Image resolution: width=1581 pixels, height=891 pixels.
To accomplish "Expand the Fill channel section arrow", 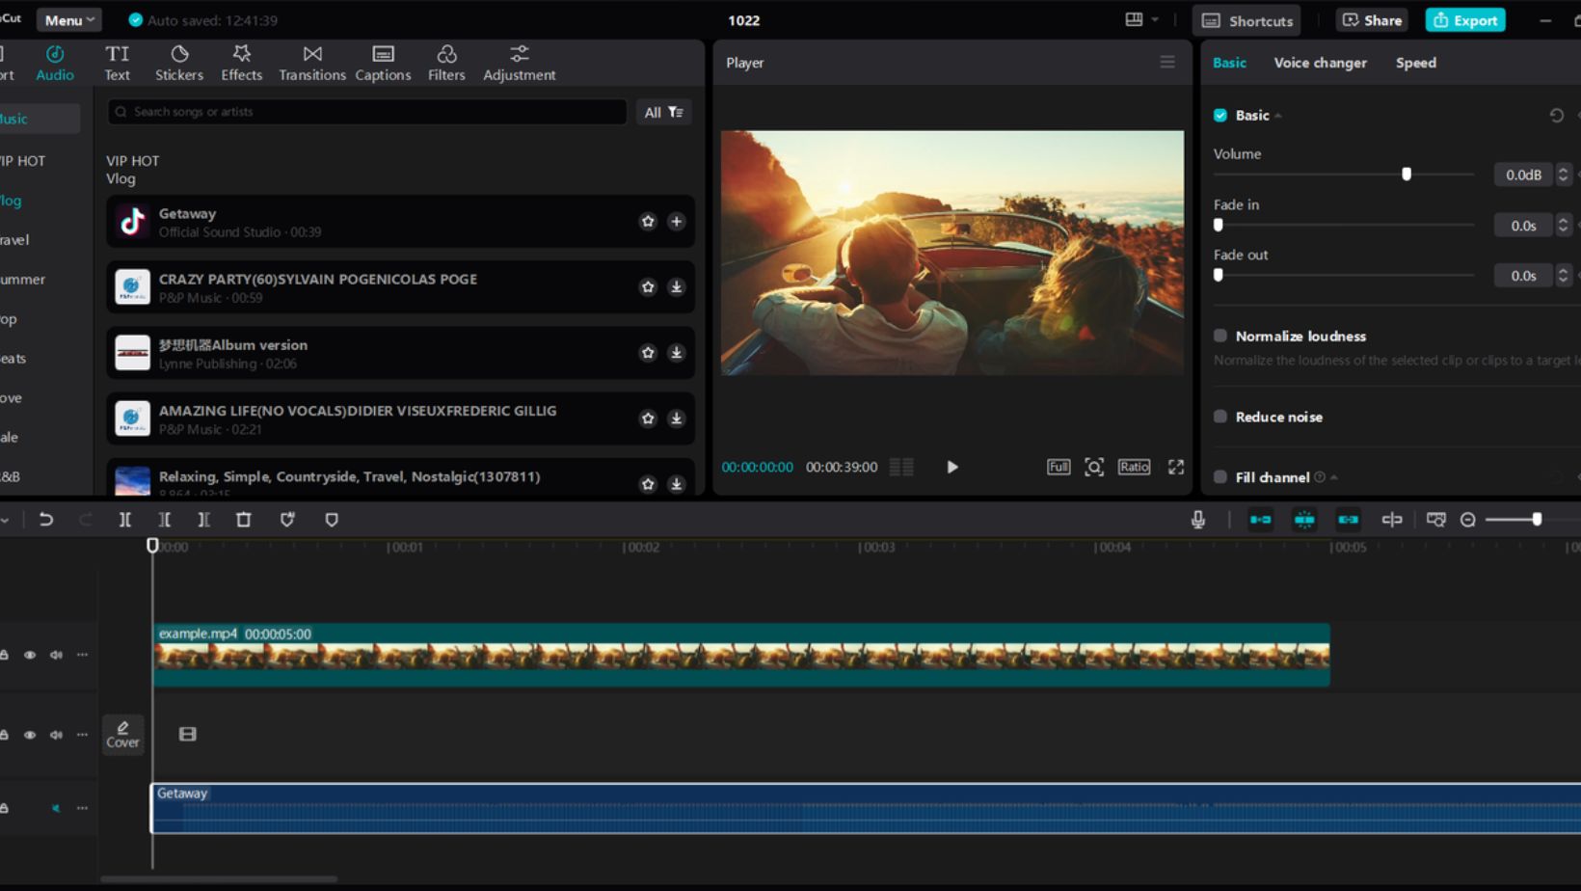I will pyautogui.click(x=1334, y=477).
